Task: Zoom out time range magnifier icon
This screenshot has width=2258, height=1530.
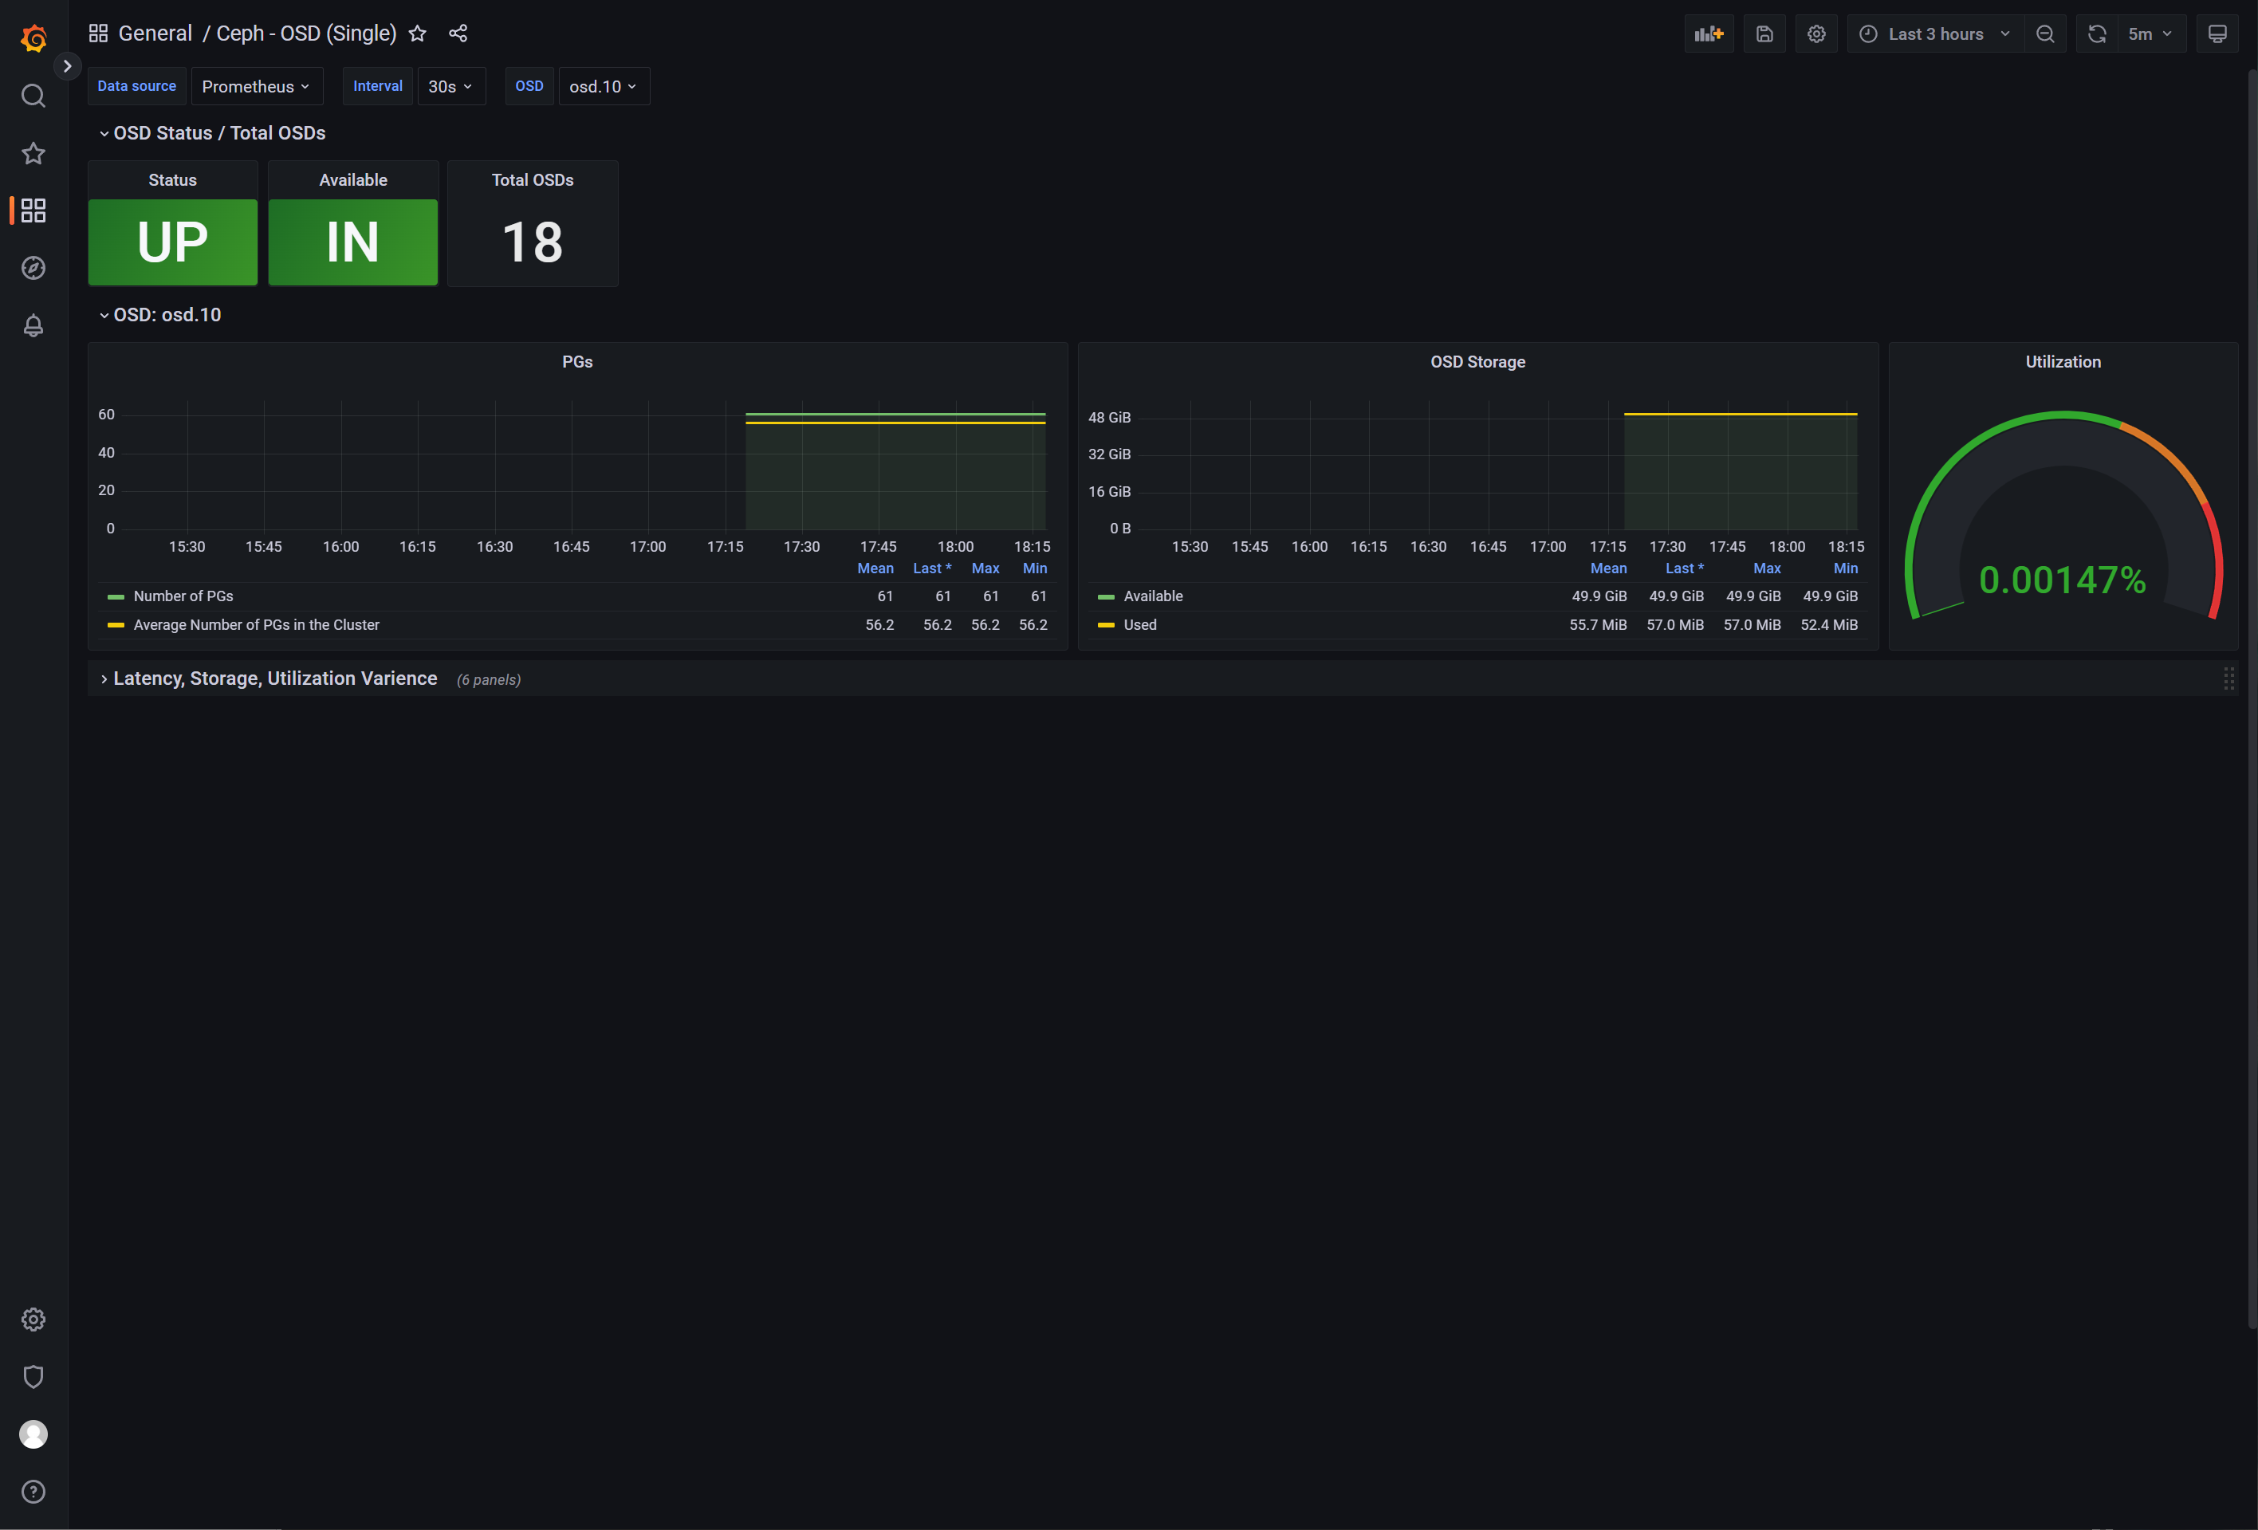Action: click(2045, 34)
